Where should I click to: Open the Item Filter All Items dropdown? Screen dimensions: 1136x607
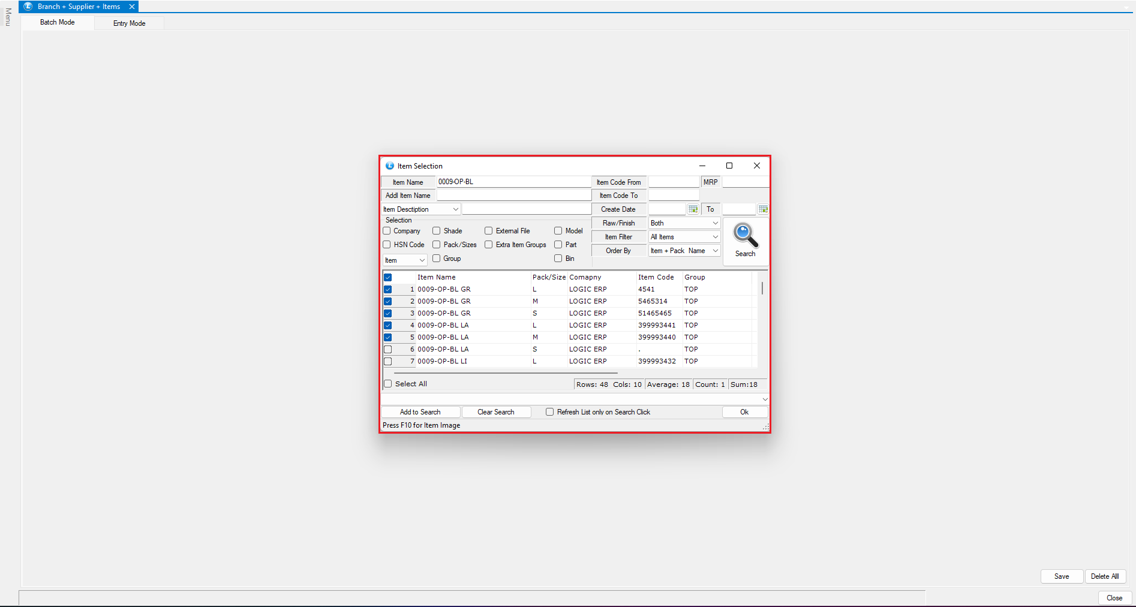(x=684, y=237)
